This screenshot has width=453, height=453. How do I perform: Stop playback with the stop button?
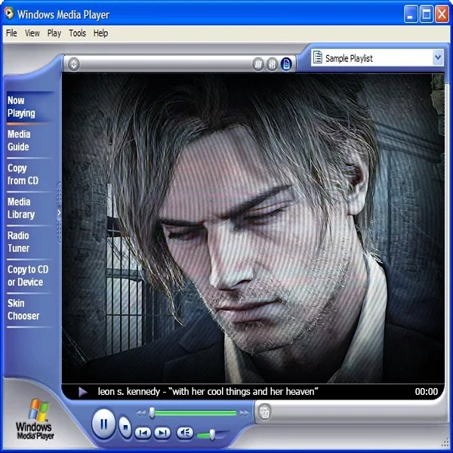coord(125,427)
